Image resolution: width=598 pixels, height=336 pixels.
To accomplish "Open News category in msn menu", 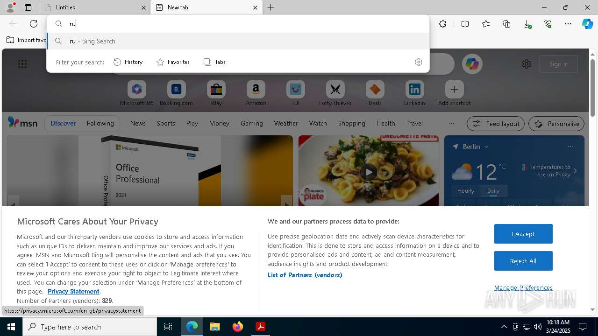I will tap(138, 123).
